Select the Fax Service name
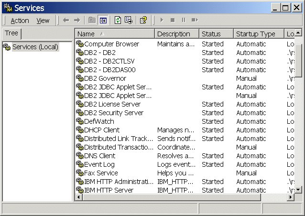Viewport: 305px width, 216px height. click(101, 173)
